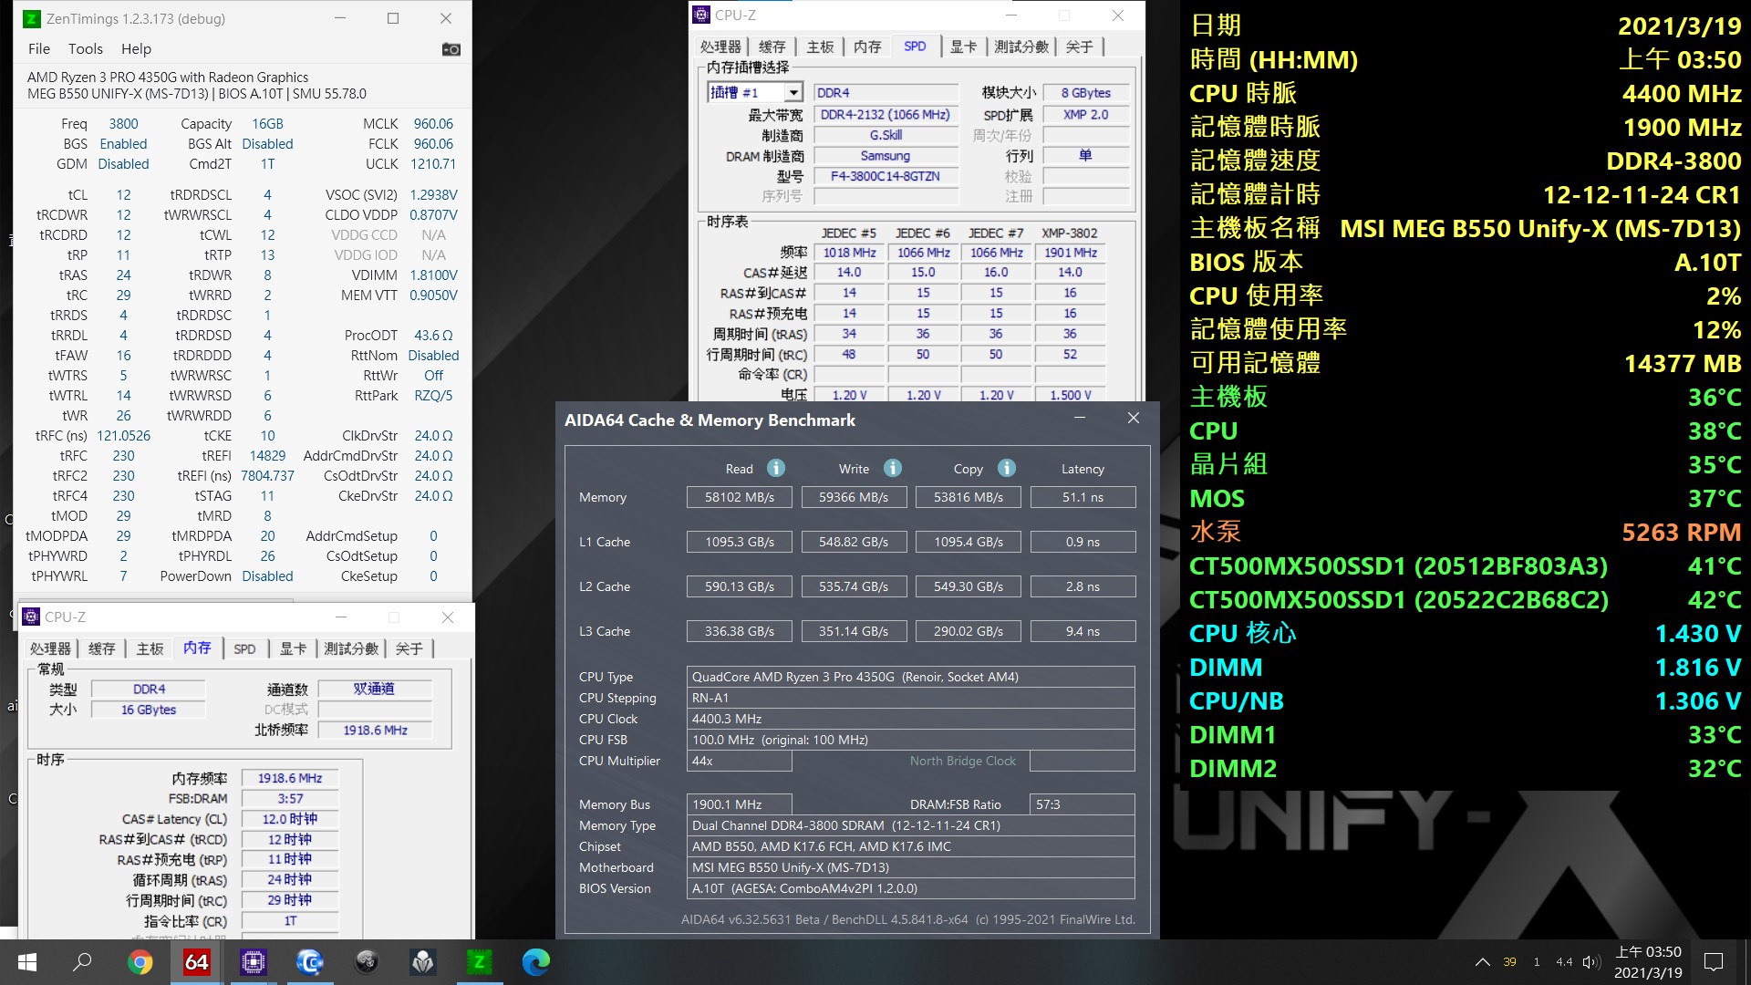Viewport: 1751px width, 985px height.
Task: Click ProcODT 43.6 Ω value
Action: click(433, 336)
